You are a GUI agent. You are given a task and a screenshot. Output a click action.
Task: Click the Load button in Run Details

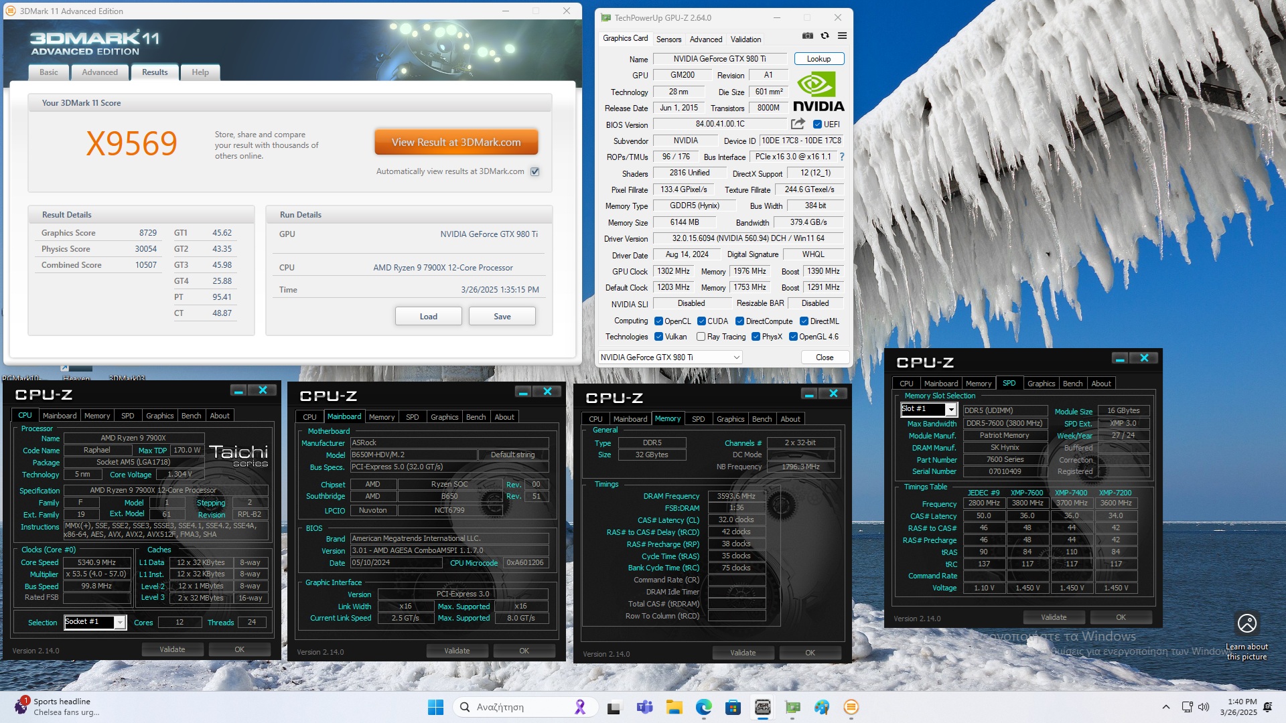point(429,317)
